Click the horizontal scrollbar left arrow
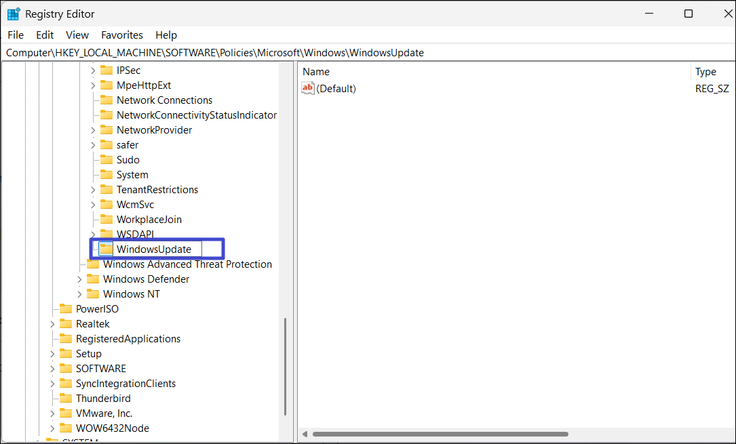 305,434
